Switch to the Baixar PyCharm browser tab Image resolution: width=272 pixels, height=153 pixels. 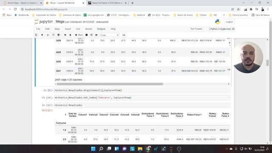108,3
